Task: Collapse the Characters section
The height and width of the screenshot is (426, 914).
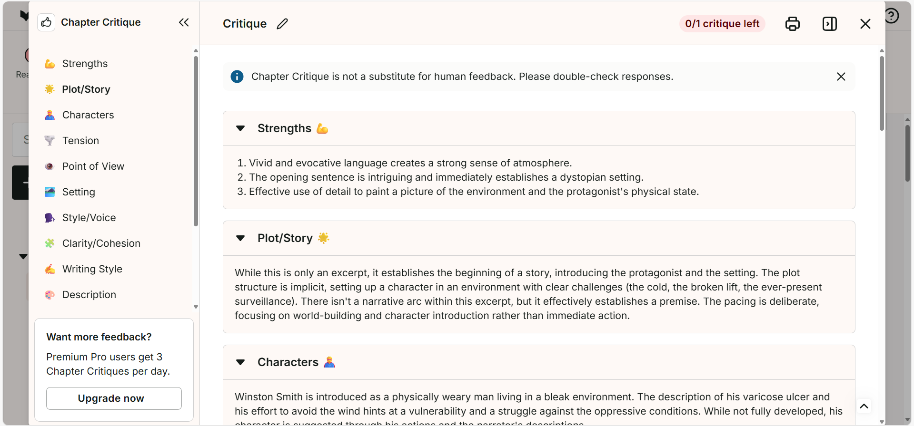Action: 240,362
